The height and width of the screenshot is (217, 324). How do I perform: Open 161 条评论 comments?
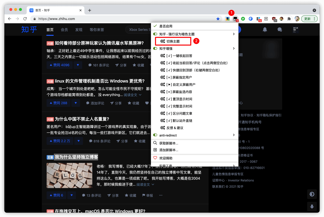point(99,65)
